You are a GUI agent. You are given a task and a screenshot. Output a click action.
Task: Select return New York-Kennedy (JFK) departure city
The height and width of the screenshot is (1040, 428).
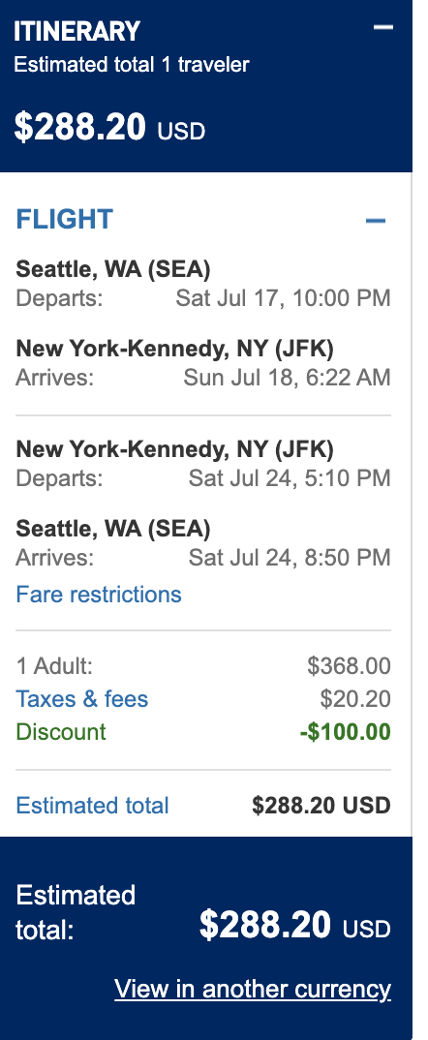(174, 449)
